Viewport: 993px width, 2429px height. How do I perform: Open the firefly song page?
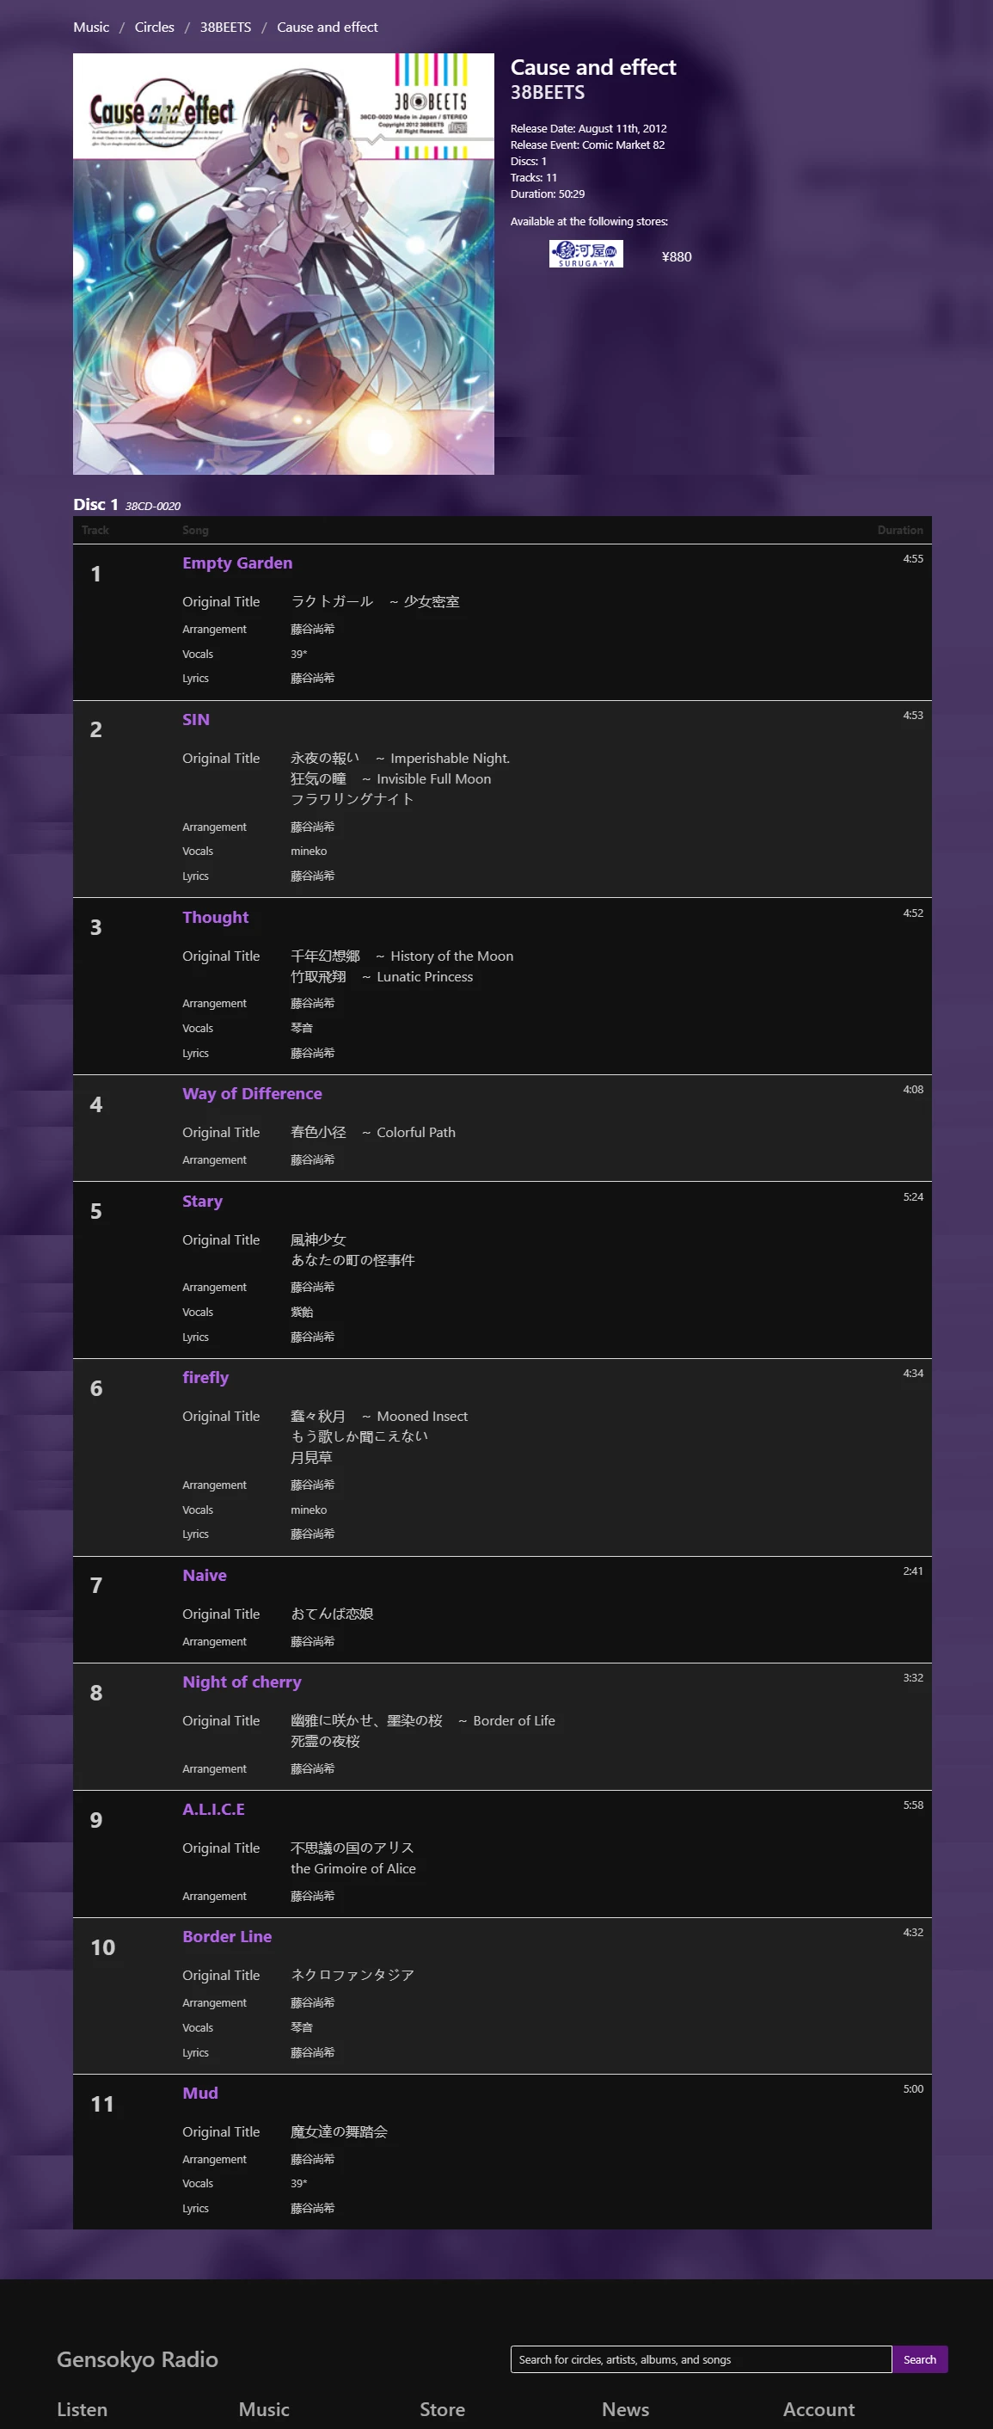point(205,1378)
